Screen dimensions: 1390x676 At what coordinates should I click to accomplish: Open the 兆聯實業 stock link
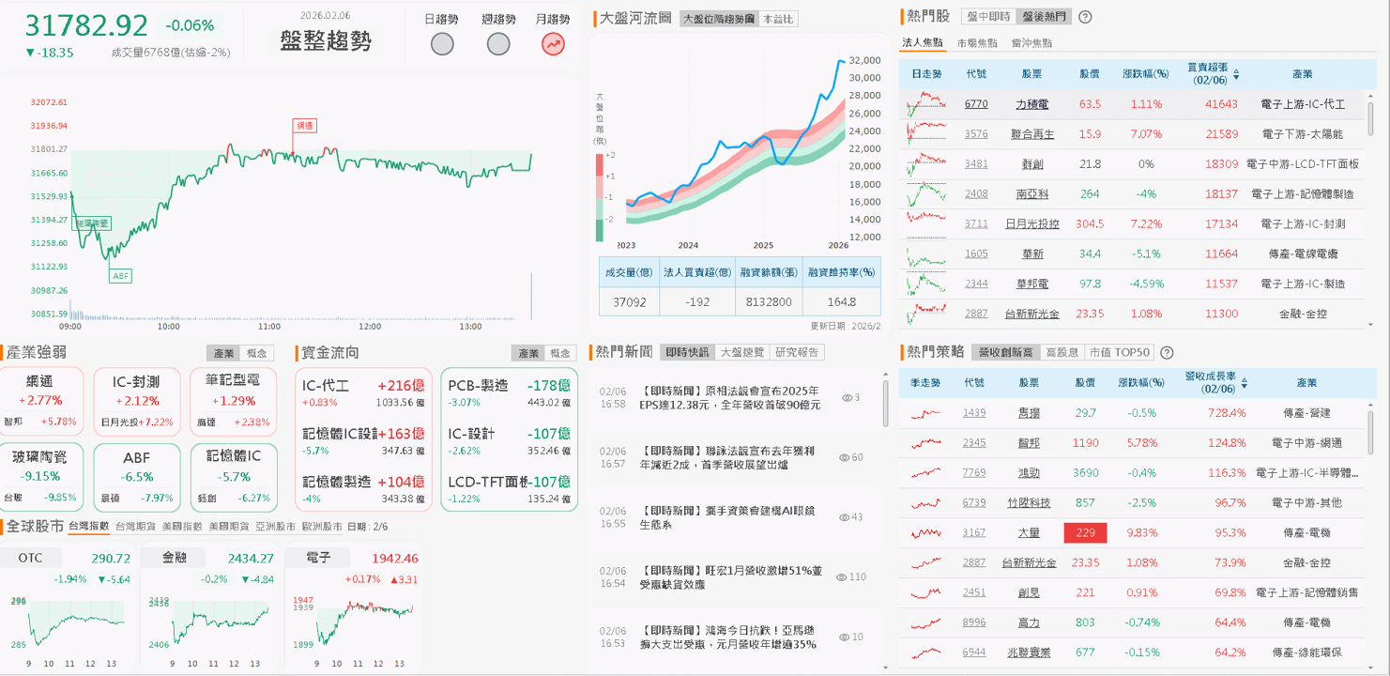[1029, 653]
